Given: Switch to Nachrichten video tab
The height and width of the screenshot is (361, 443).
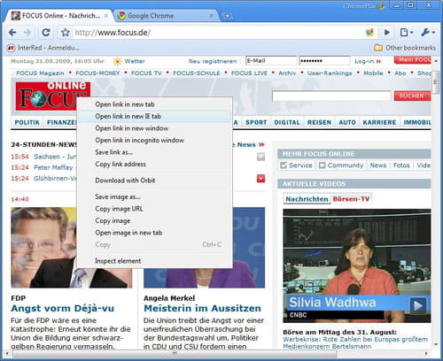Looking at the screenshot, I should [307, 199].
